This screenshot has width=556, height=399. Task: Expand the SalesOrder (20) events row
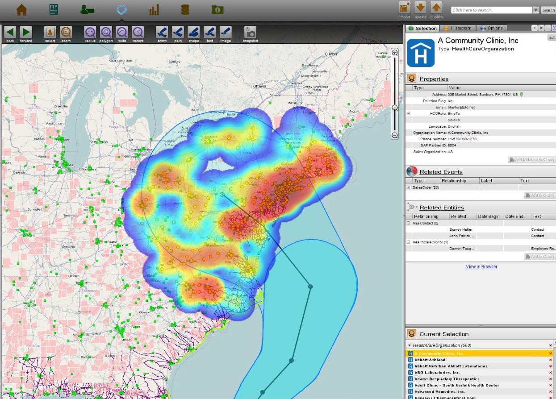pyautogui.click(x=408, y=187)
